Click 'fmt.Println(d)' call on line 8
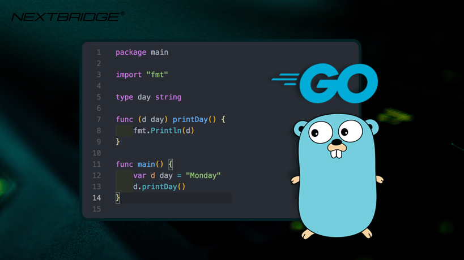This screenshot has height=260, width=464. (x=164, y=131)
